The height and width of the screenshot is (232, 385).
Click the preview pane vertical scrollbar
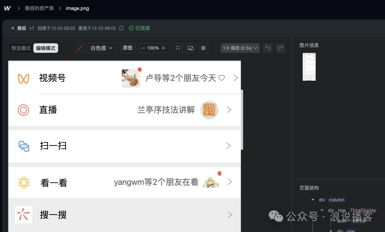pyautogui.click(x=242, y=120)
